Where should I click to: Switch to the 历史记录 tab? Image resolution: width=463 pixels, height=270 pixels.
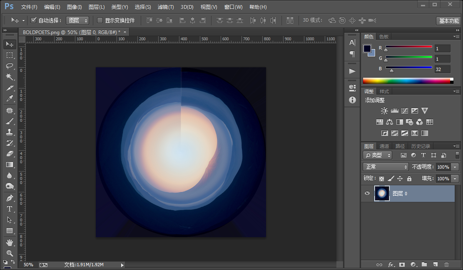pos(421,146)
